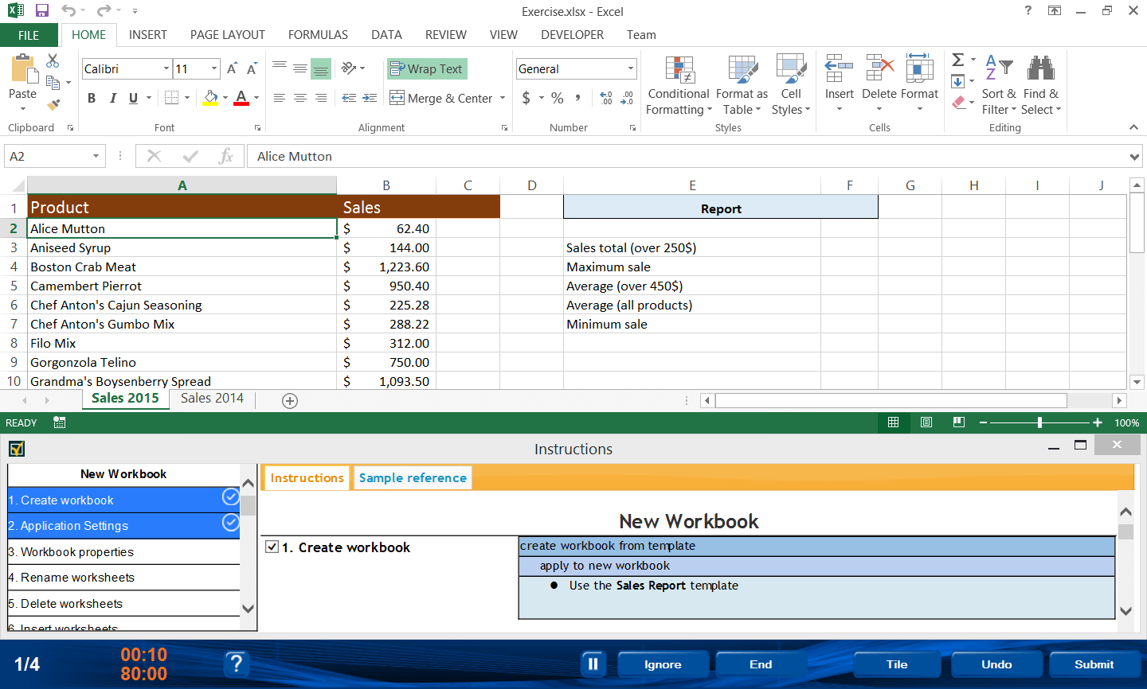Open the DATA ribbon tab
Image resolution: width=1147 pixels, height=689 pixels.
[386, 35]
